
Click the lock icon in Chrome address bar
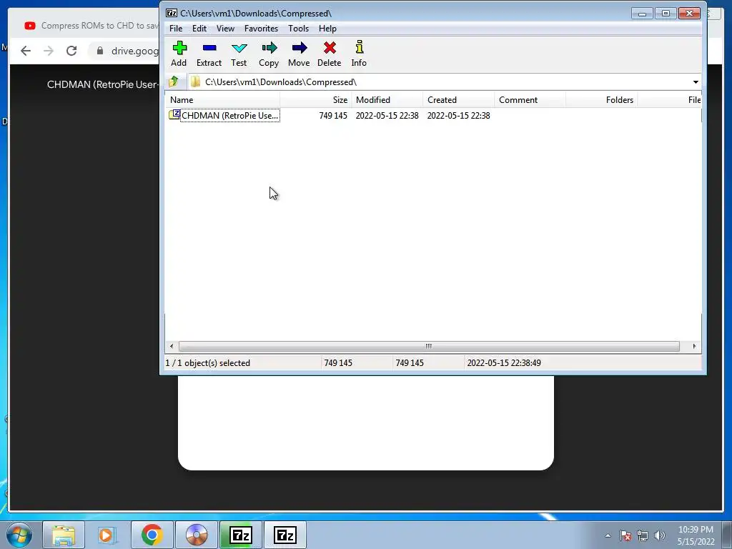[x=100, y=51]
